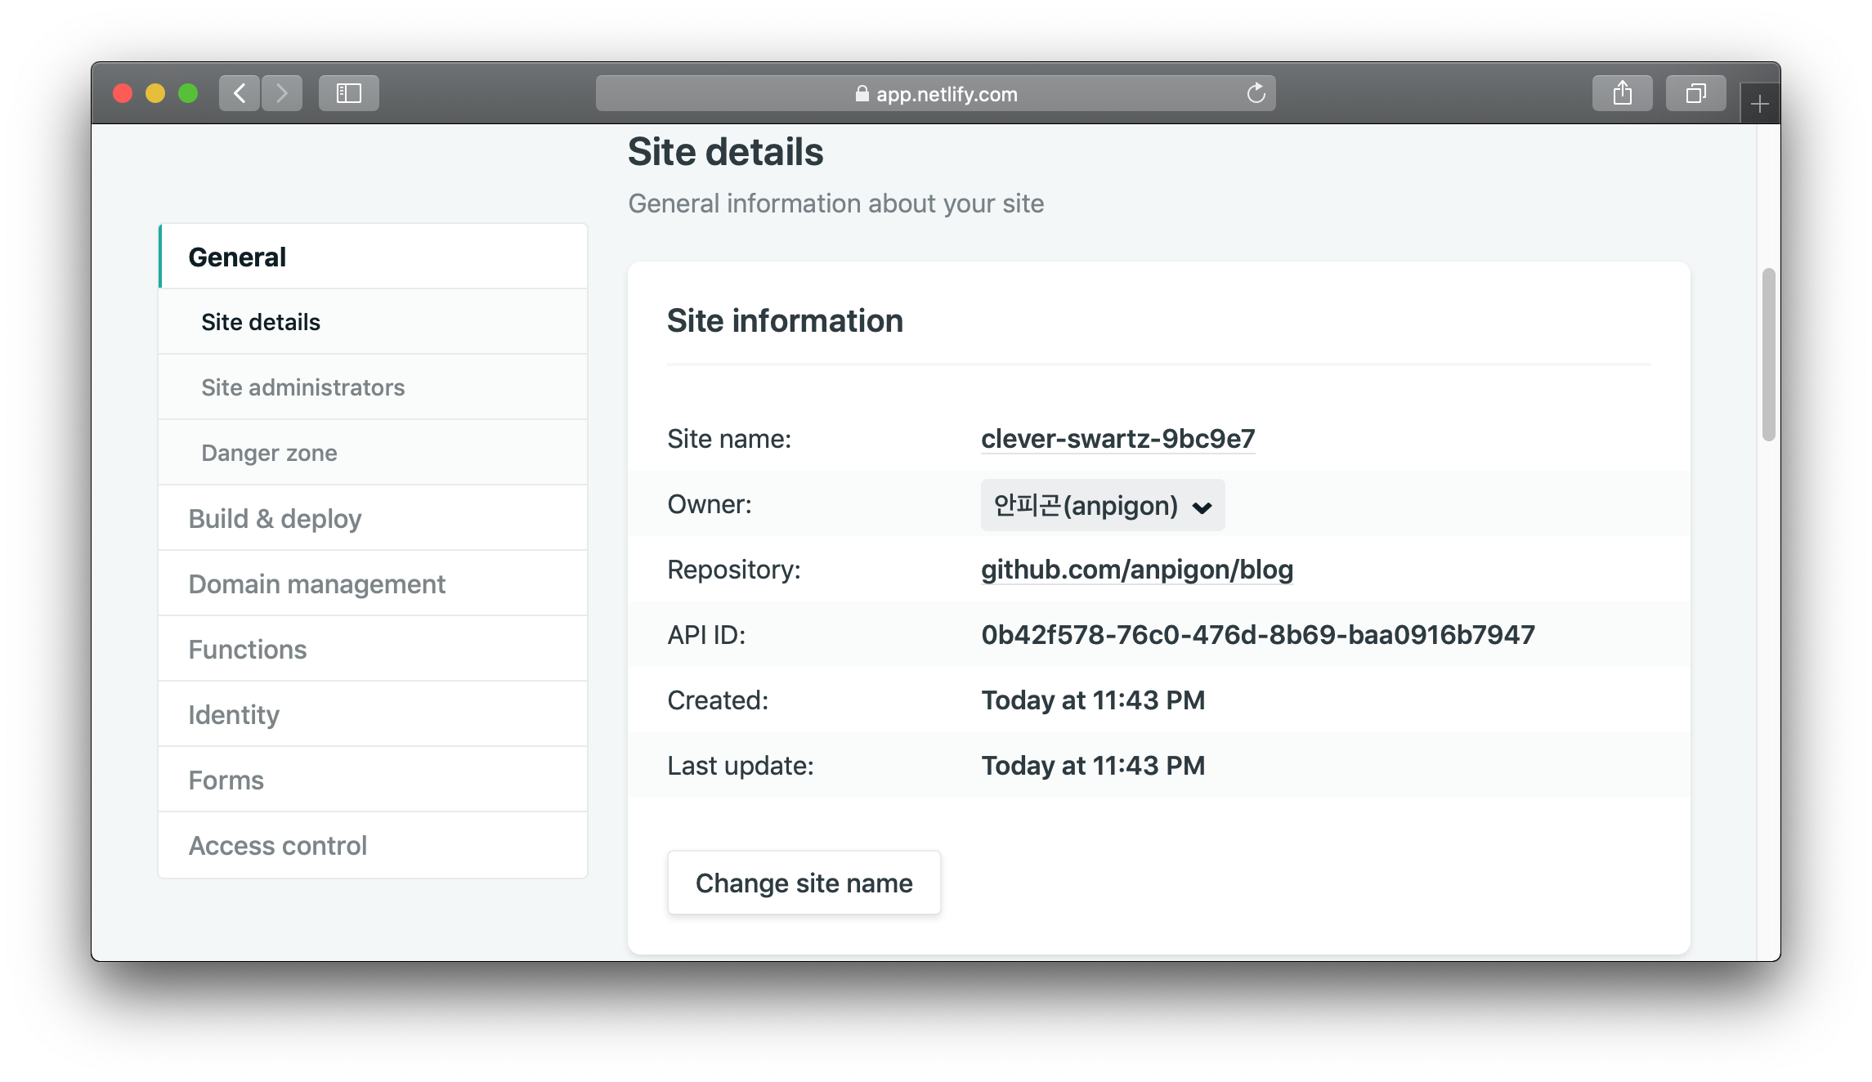This screenshot has height=1082, width=1872.
Task: Expand the Build & deploy section
Action: [275, 518]
